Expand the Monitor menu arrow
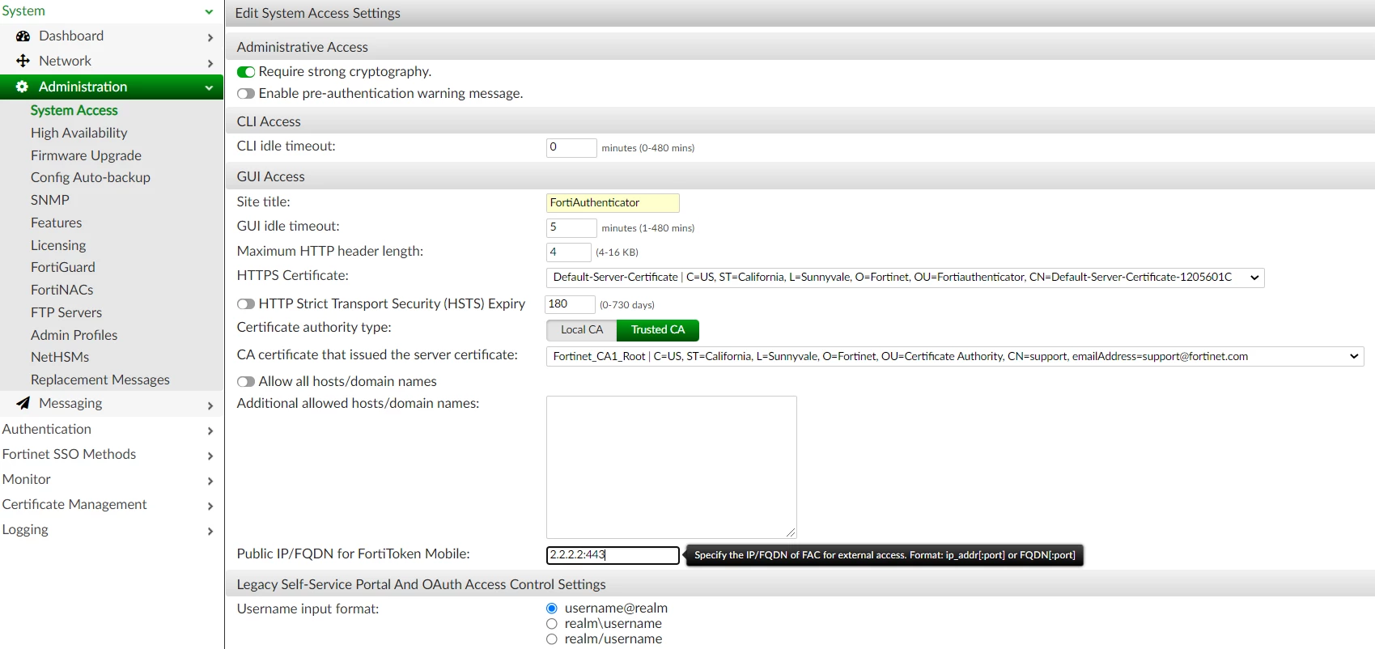Image resolution: width=1375 pixels, height=649 pixels. [210, 481]
